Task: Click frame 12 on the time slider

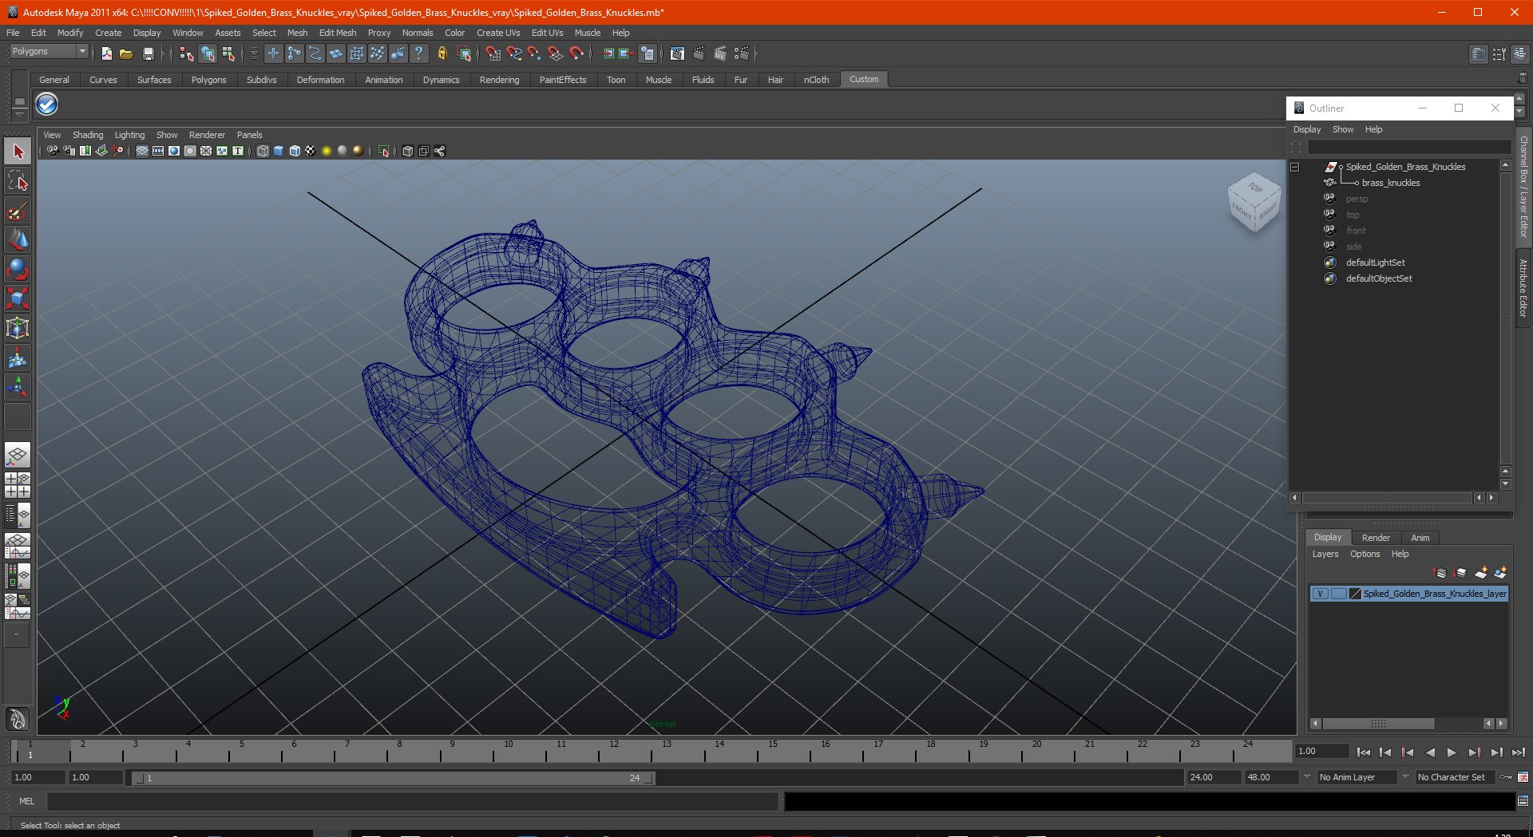Action: click(613, 751)
